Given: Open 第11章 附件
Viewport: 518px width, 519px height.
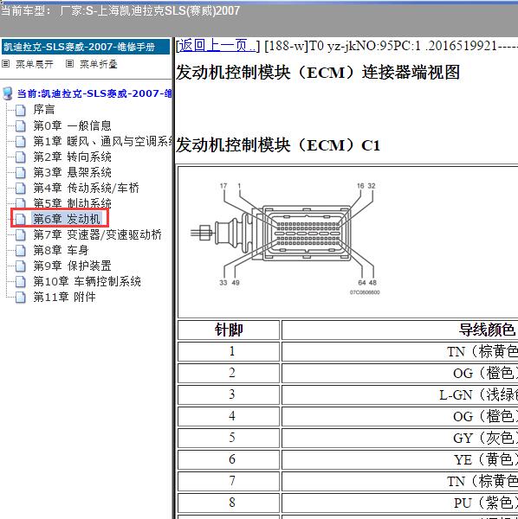Looking at the screenshot, I should [x=65, y=297].
